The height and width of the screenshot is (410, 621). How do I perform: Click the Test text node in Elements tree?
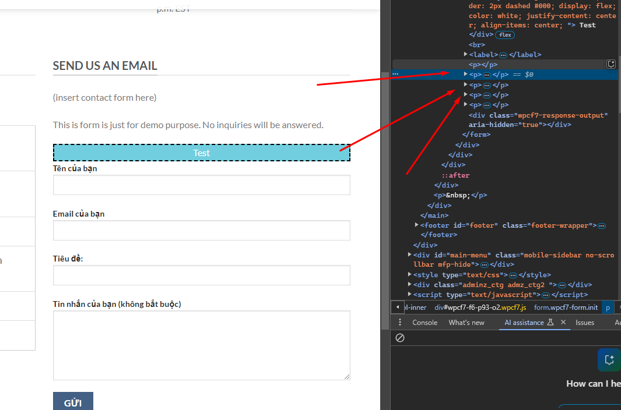click(x=587, y=25)
